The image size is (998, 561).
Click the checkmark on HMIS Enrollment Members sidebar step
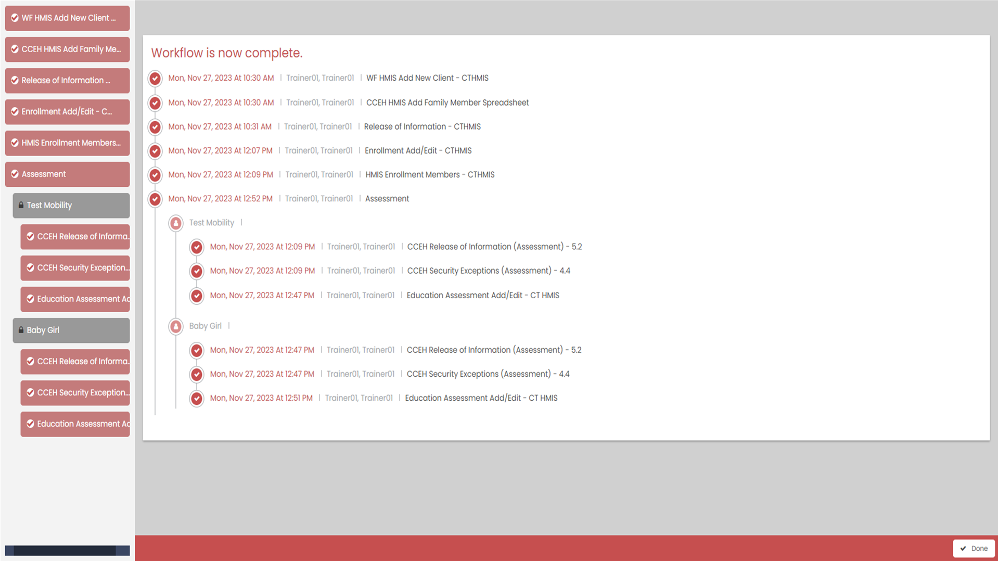pos(15,143)
